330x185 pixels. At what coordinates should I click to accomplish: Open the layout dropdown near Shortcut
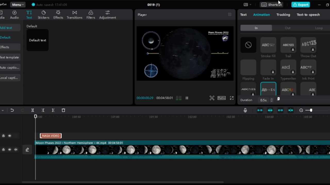(247, 5)
